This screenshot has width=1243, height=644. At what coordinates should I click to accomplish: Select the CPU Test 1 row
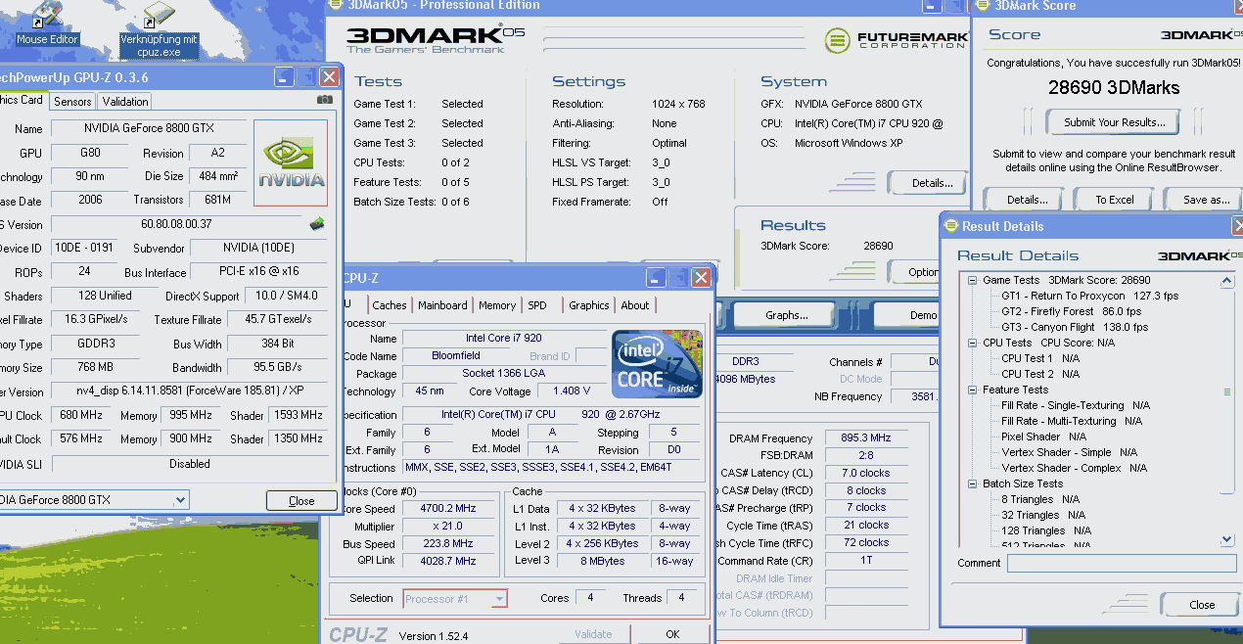pyautogui.click(x=1040, y=358)
